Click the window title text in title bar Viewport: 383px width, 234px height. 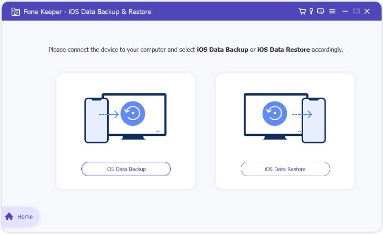tap(88, 12)
